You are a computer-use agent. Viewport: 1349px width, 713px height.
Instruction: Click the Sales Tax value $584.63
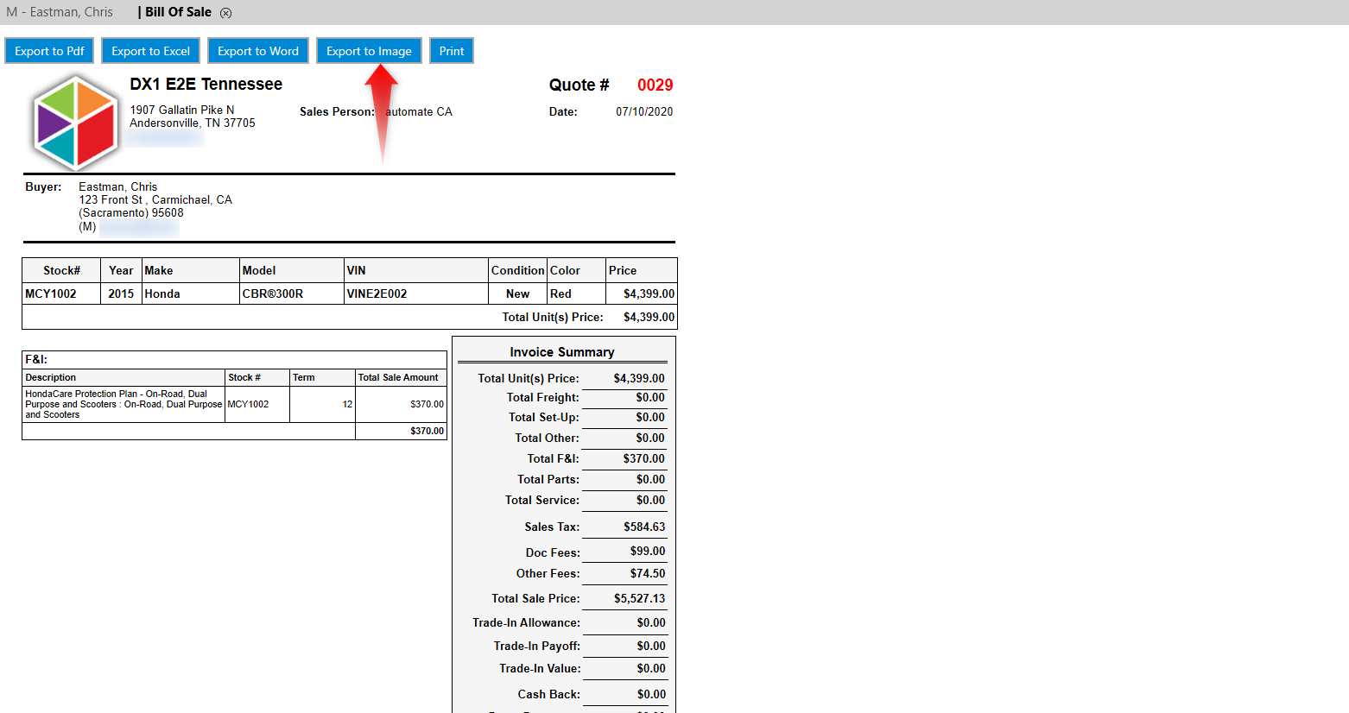[644, 527]
